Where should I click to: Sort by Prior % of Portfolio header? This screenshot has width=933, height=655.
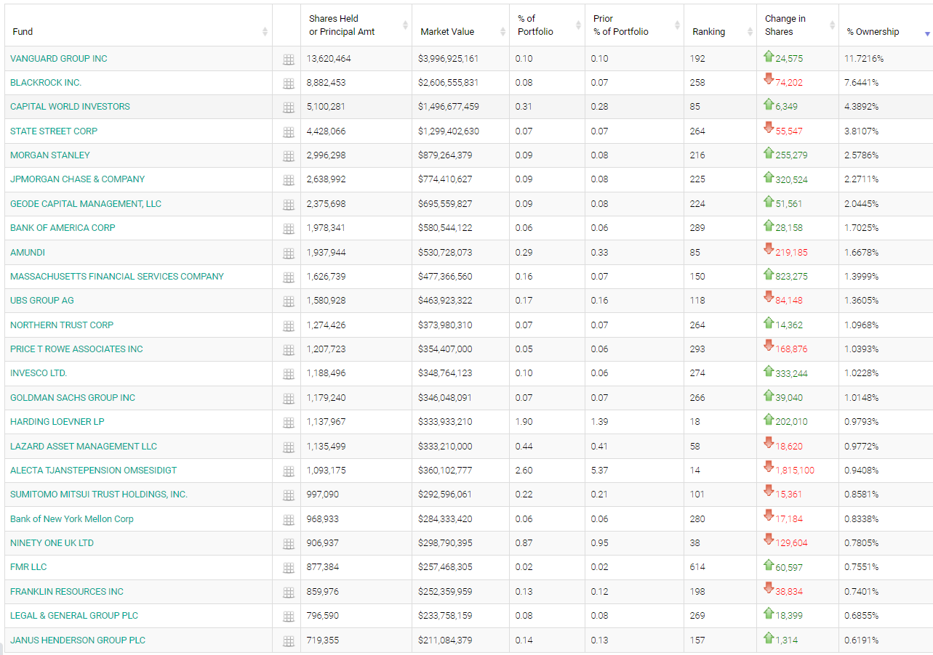(x=634, y=25)
